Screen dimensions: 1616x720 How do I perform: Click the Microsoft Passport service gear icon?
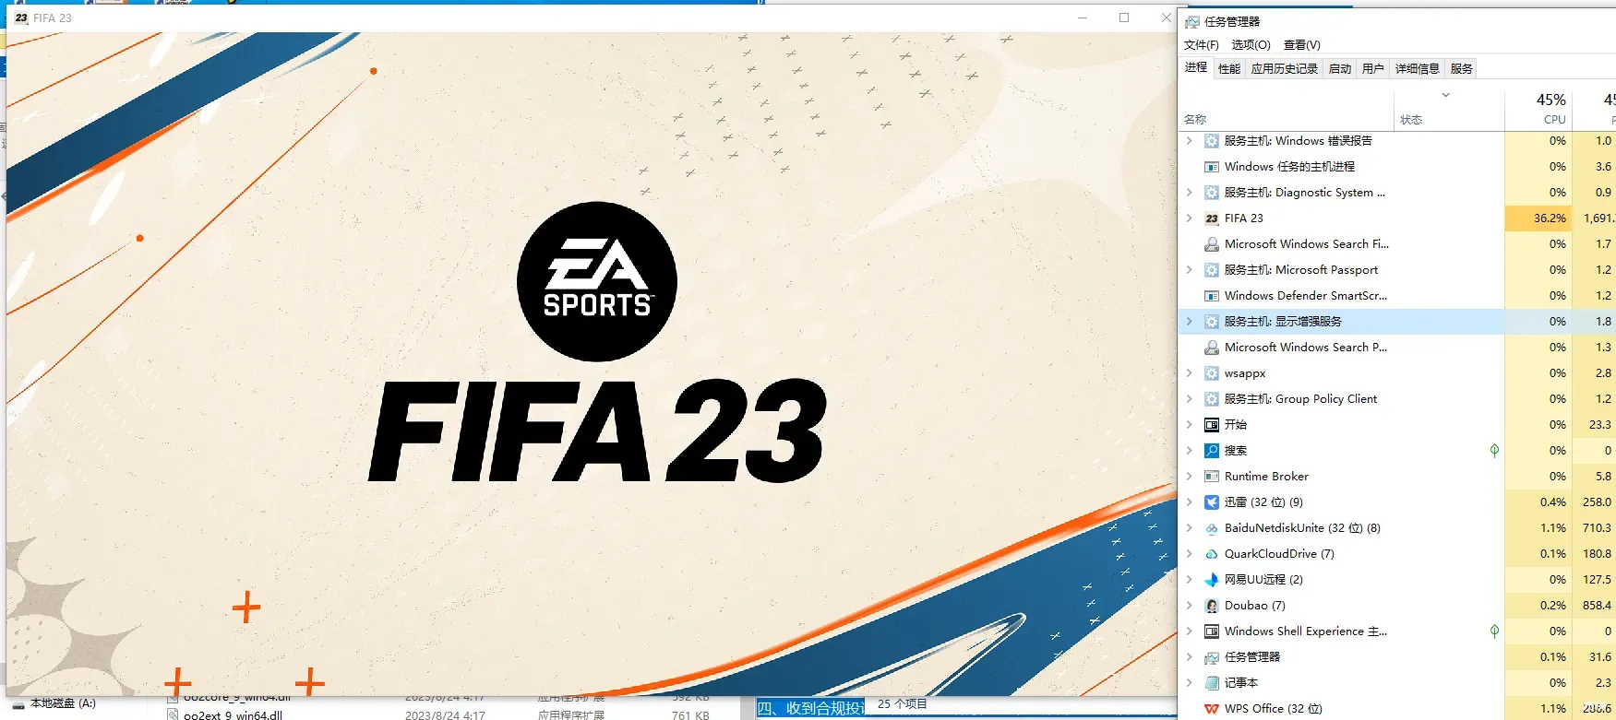tap(1212, 270)
